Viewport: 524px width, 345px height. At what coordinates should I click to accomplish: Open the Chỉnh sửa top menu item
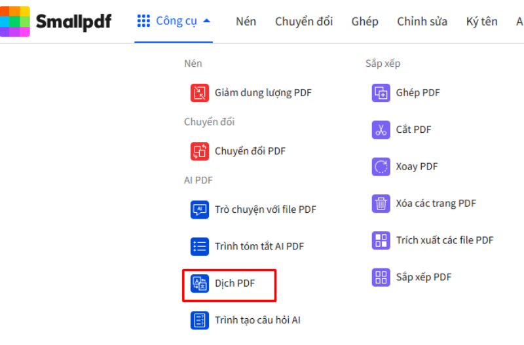click(422, 22)
